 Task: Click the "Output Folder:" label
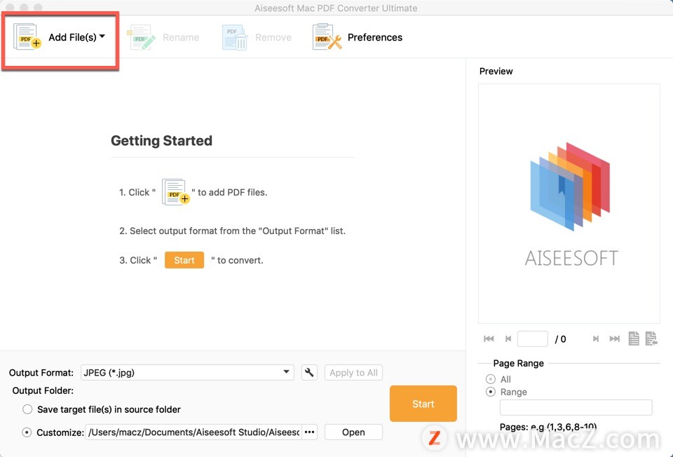43,390
